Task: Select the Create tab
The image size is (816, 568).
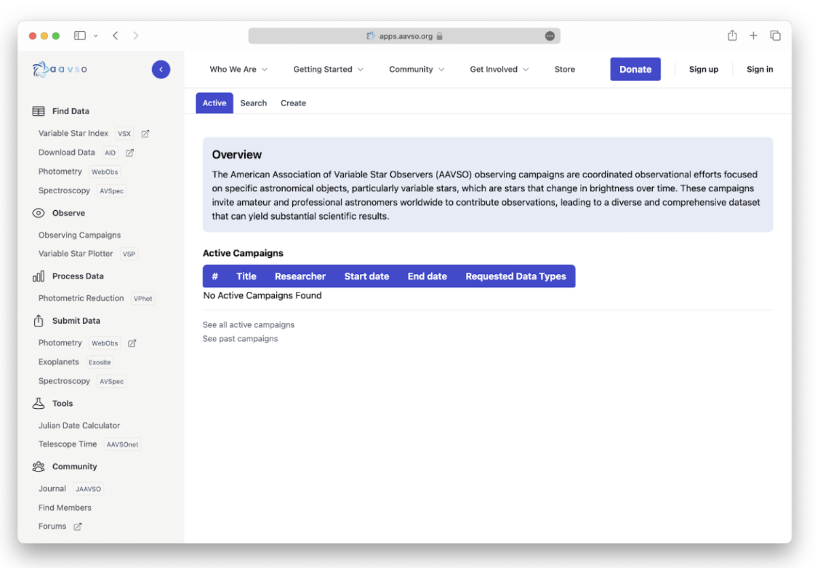Action: (293, 103)
